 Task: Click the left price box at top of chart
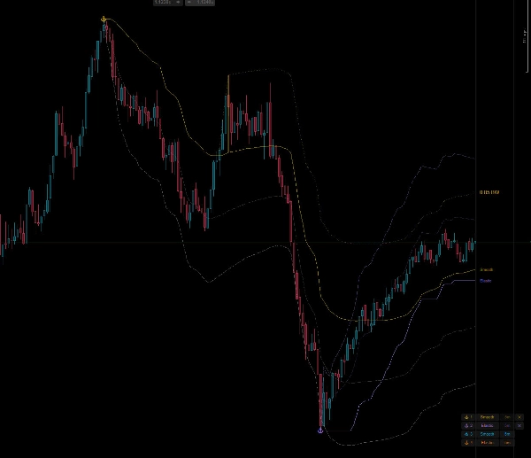pyautogui.click(x=168, y=3)
